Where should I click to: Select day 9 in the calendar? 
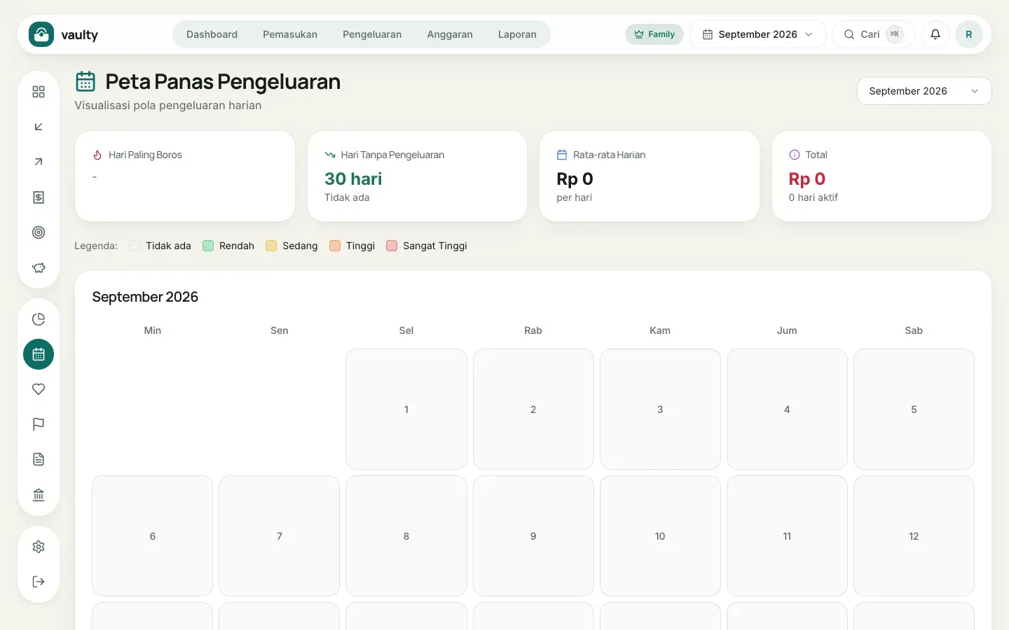[x=533, y=536]
